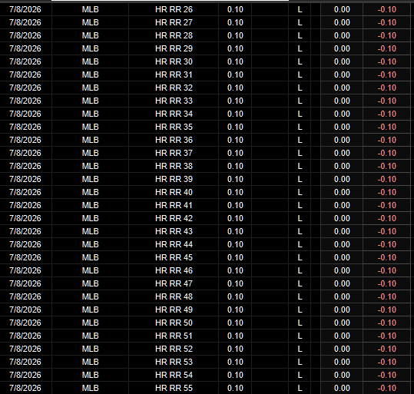This screenshot has height=394, width=414.
Task: Click the 0.10 stake in HR RR 27 row
Action: tap(235, 22)
